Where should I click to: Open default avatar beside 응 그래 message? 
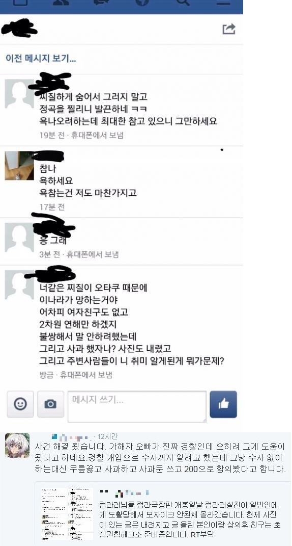click(19, 238)
